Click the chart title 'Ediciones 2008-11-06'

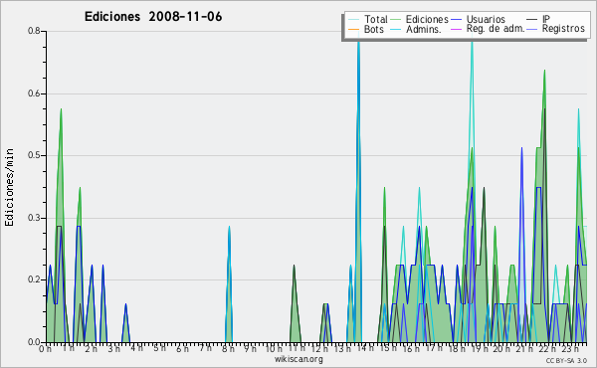point(153,17)
